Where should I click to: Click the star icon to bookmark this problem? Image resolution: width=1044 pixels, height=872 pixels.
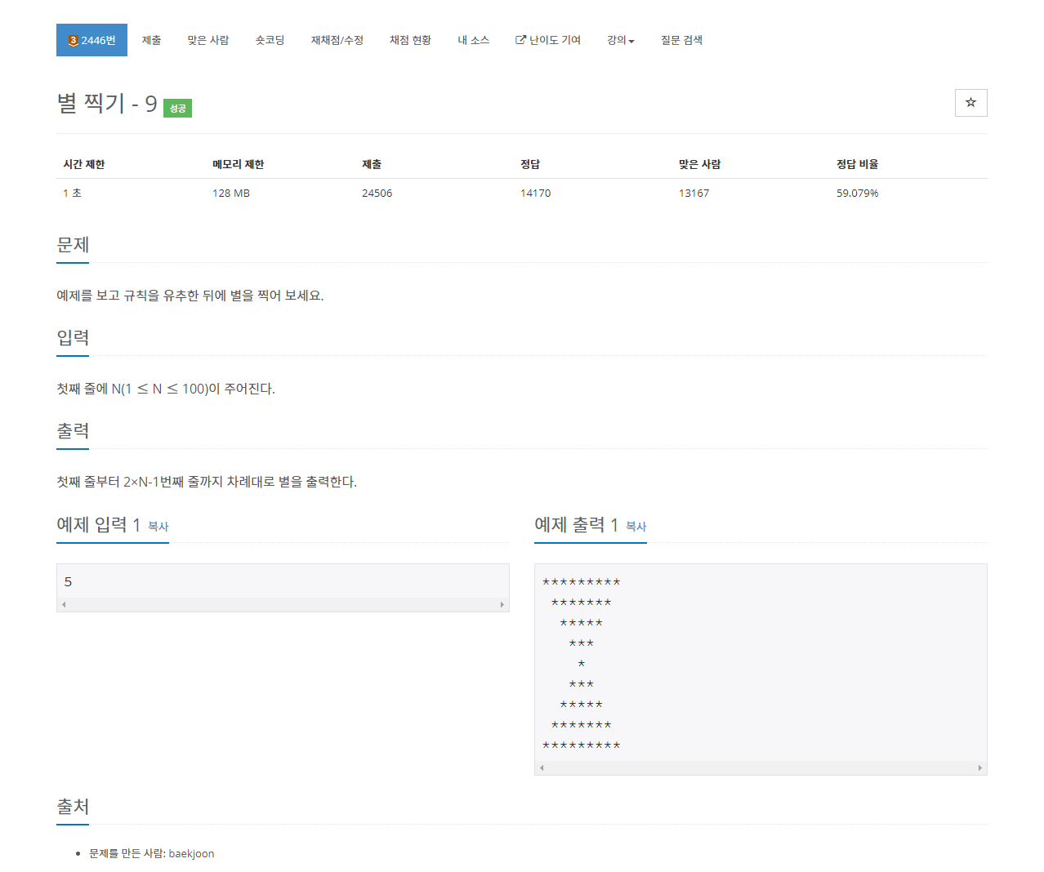pyautogui.click(x=970, y=103)
